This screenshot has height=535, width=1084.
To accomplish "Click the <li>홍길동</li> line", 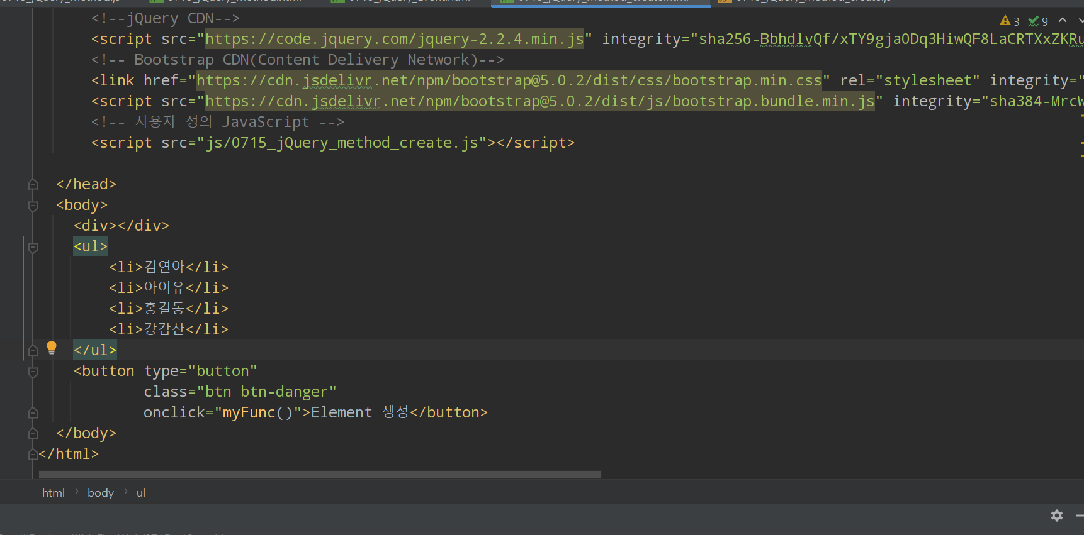I will (169, 308).
